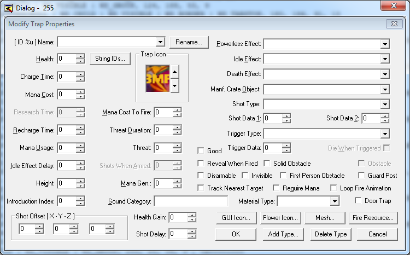410x255 pixels.
Task: Check the Require Mana option
Action: pyautogui.click(x=276, y=188)
